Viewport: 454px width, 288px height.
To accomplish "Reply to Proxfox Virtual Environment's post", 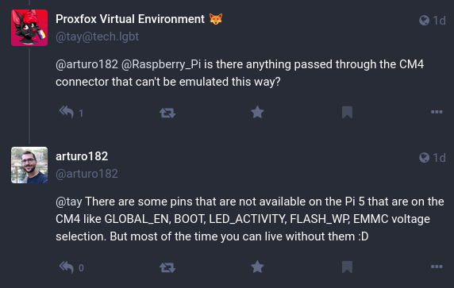I will [x=67, y=112].
